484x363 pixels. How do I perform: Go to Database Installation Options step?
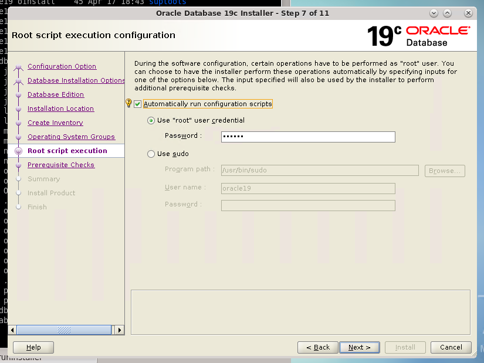pyautogui.click(x=76, y=80)
